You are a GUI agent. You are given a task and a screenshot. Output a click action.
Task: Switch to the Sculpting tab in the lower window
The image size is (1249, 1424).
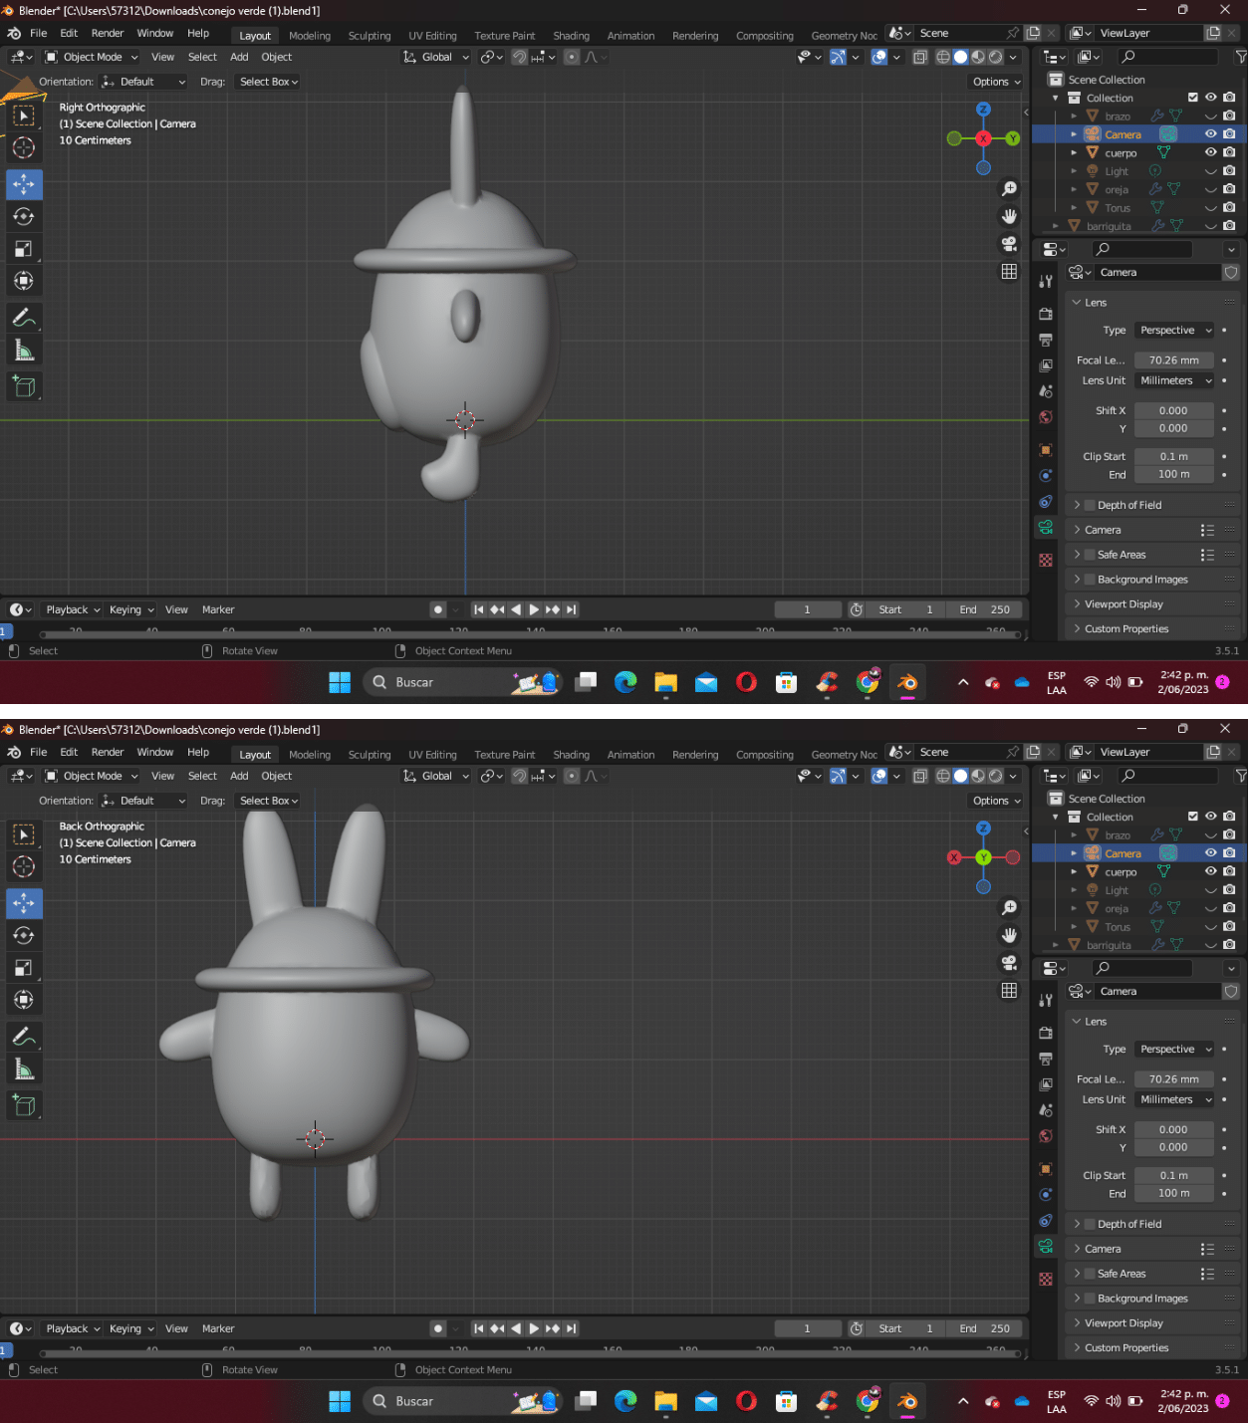(x=370, y=755)
